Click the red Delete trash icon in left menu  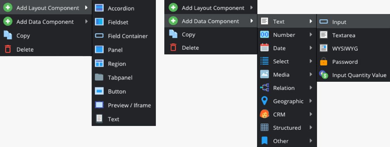[8, 49]
